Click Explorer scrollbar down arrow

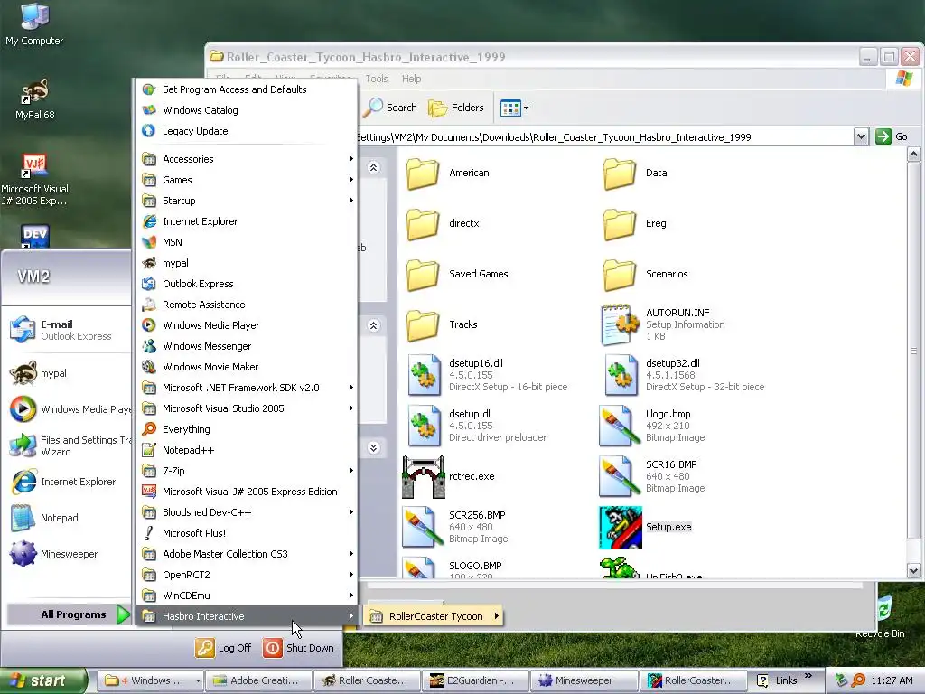(x=914, y=571)
